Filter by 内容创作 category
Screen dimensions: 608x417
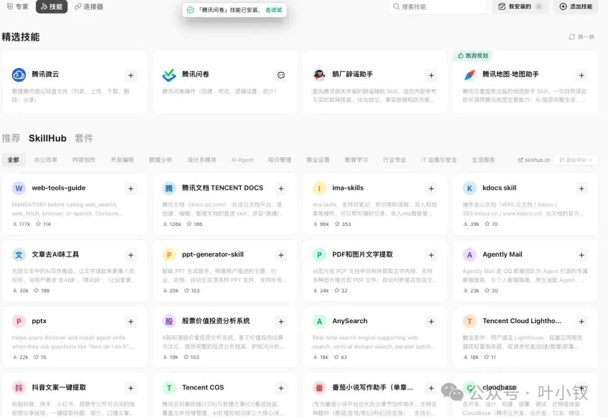pos(84,160)
